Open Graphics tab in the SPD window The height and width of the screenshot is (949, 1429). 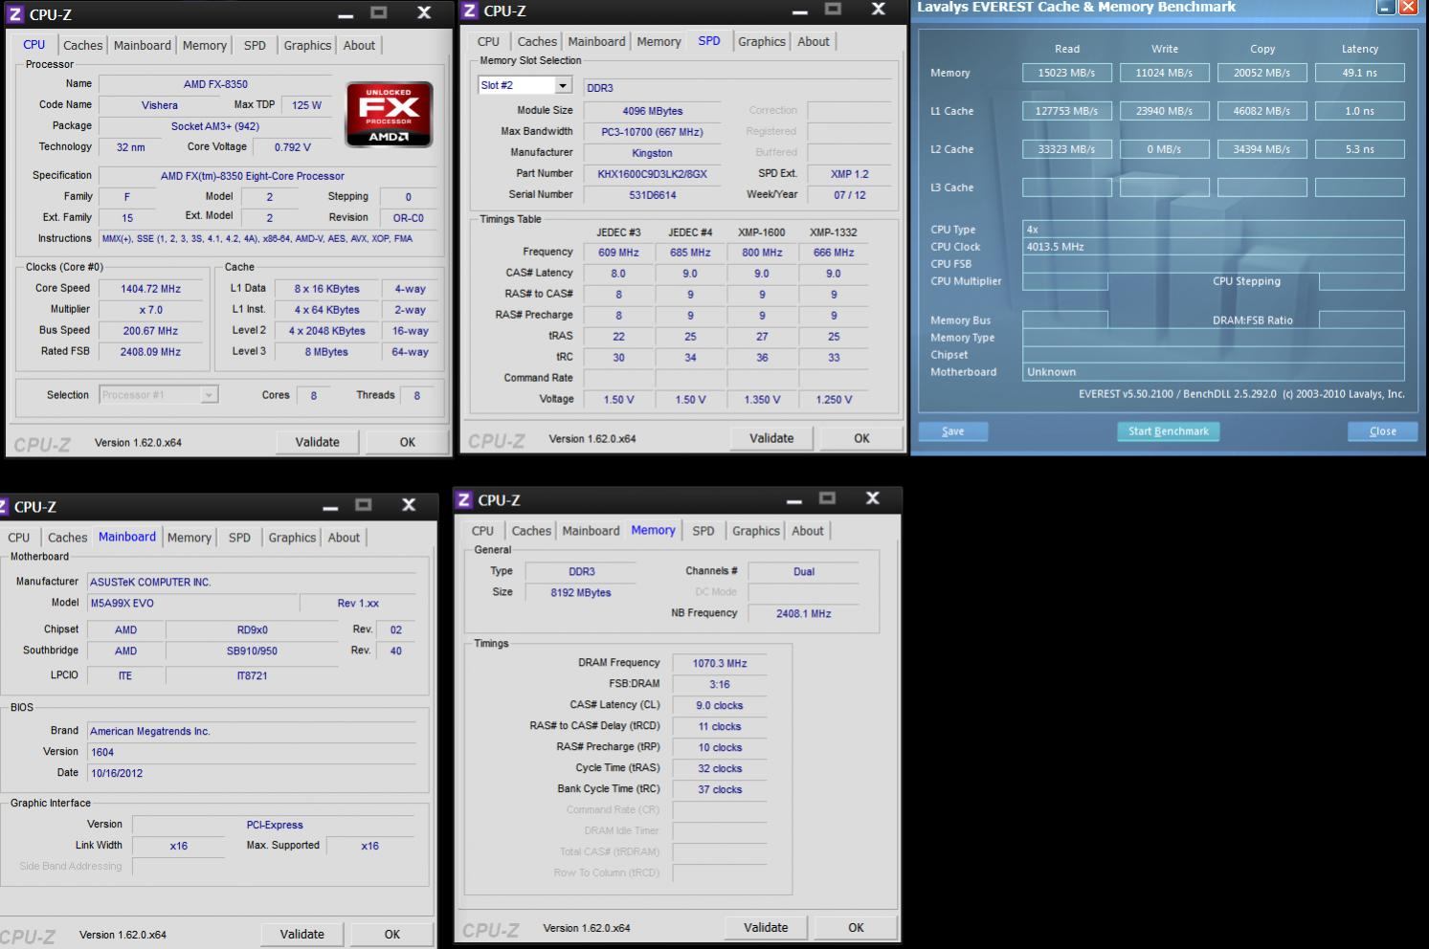762,41
